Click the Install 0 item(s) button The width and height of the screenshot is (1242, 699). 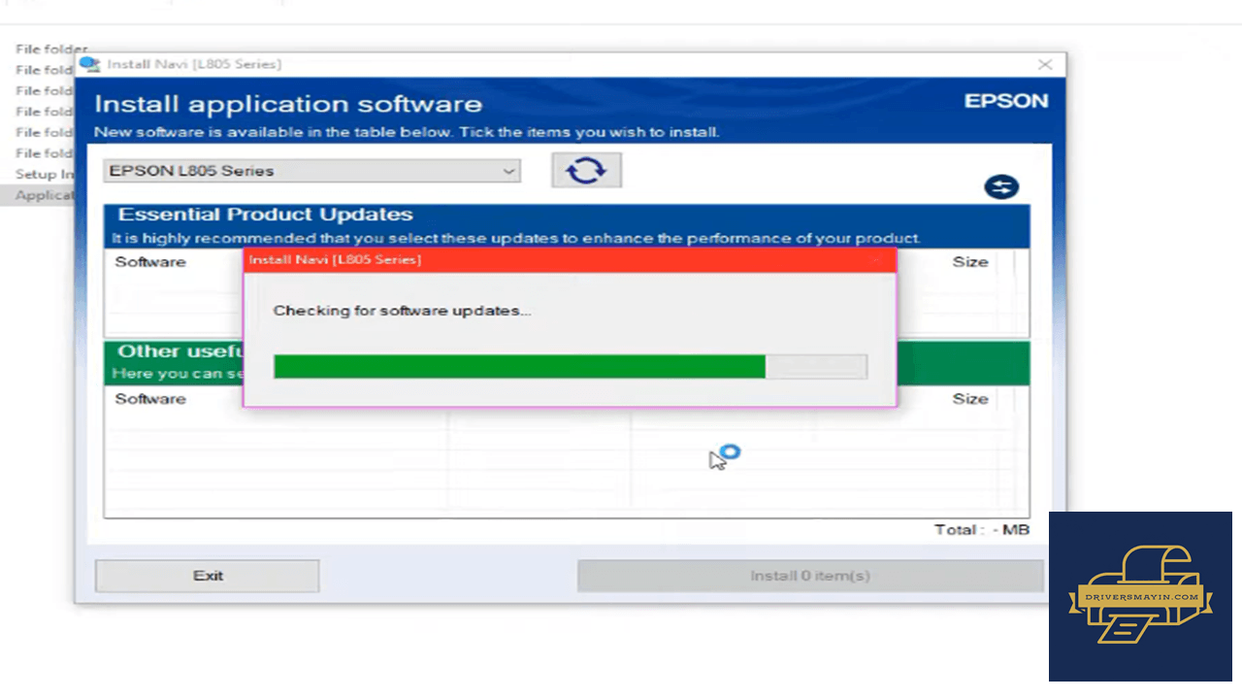[810, 576]
